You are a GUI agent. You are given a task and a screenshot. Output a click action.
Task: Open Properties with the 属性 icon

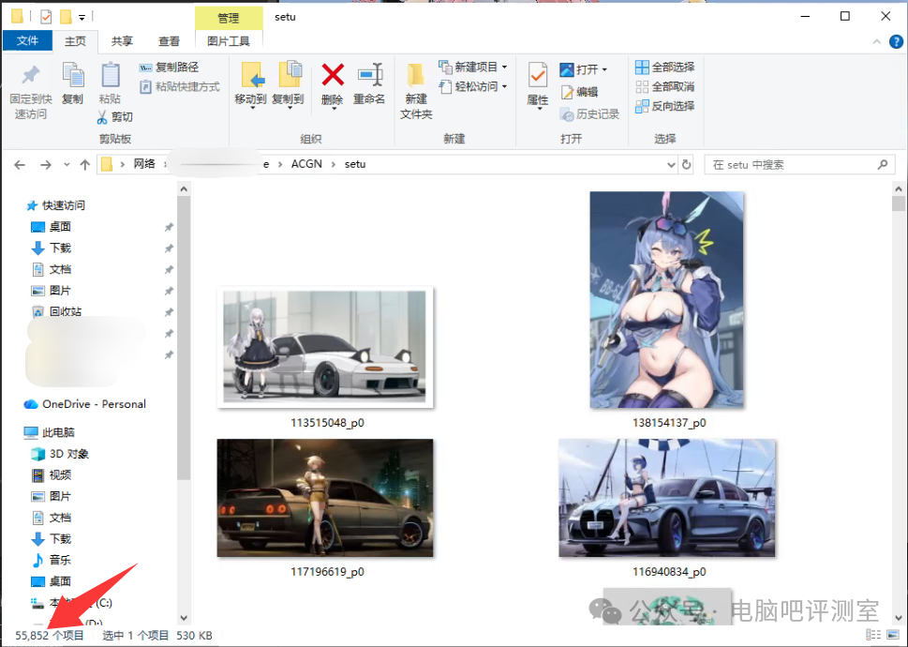pos(536,83)
